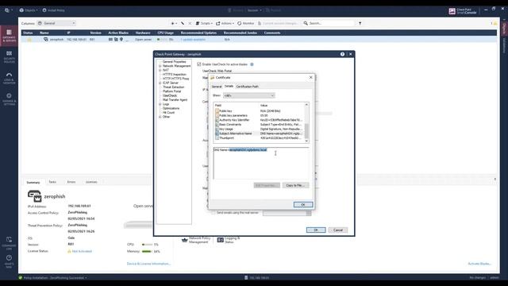Image resolution: width=508 pixels, height=286 pixels.
Task: Open Device & License Information link
Action: pyautogui.click(x=148, y=264)
